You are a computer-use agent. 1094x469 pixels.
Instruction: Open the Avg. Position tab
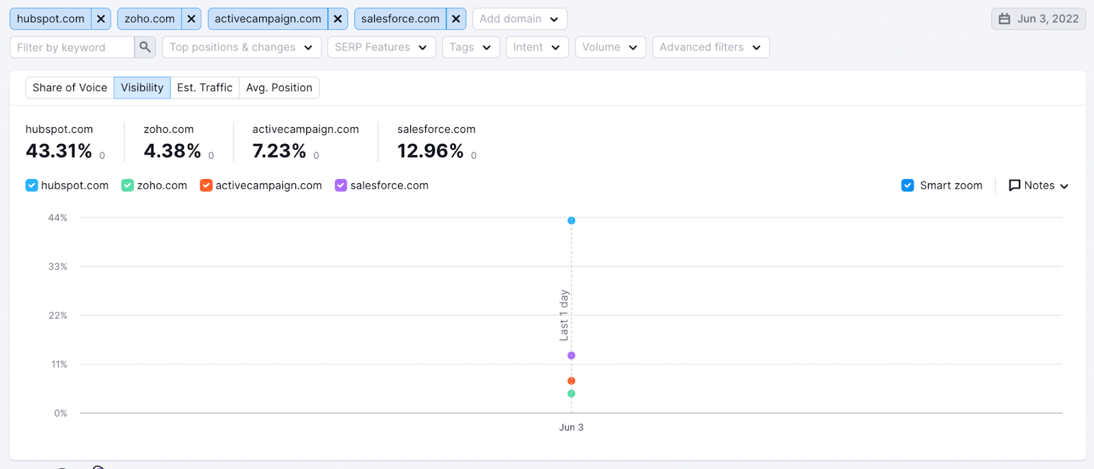point(279,88)
